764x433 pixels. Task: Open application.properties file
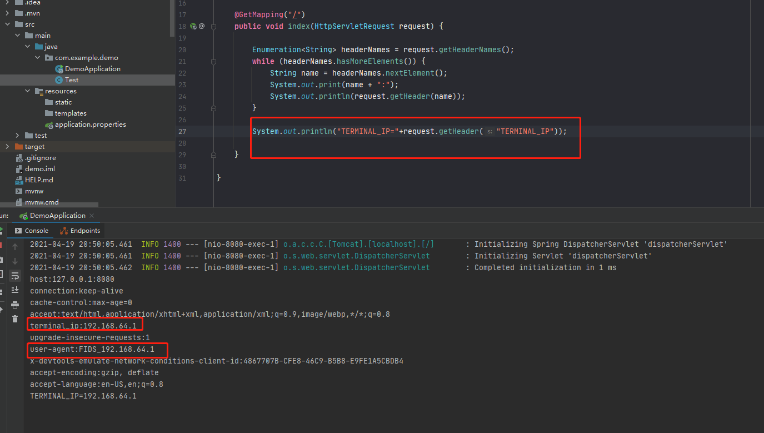90,125
